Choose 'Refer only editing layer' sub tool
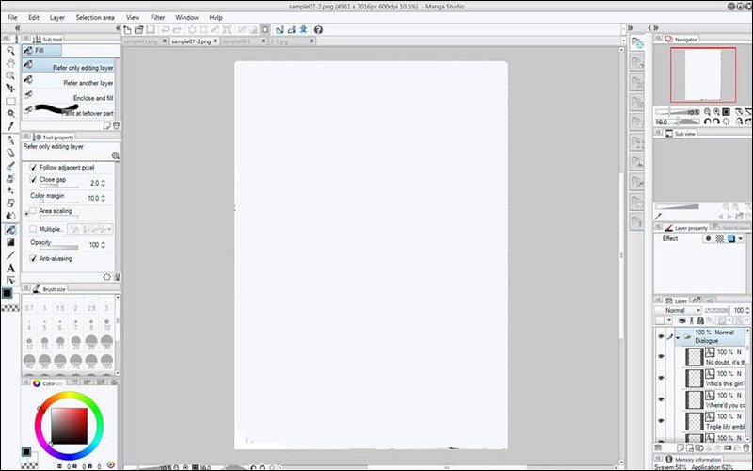 click(x=68, y=66)
